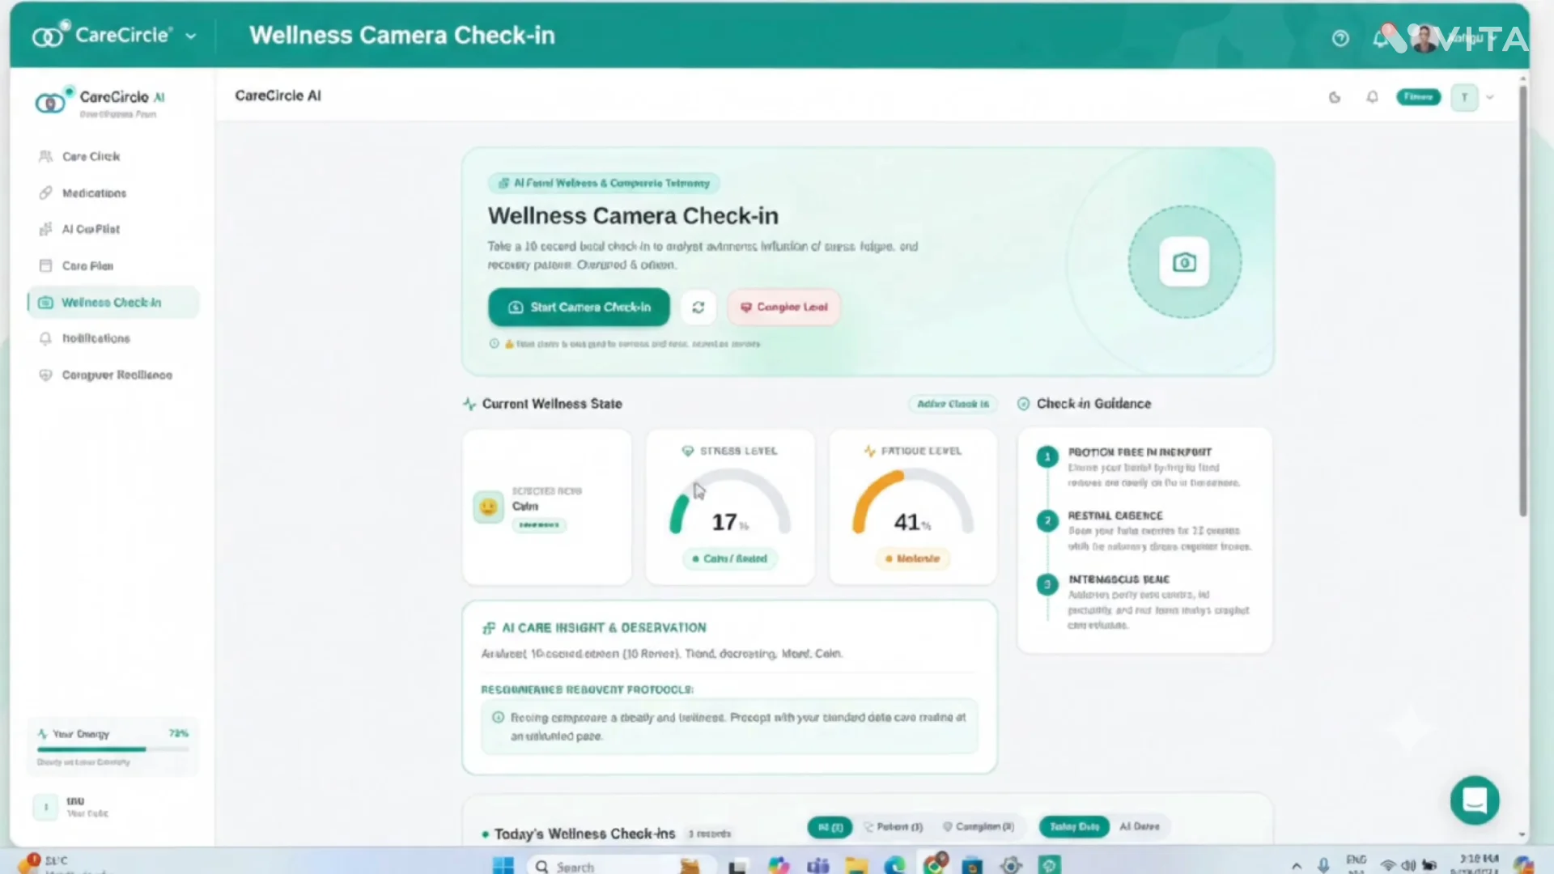Click the page vertical scrollbar
1554x874 pixels.
click(x=1522, y=301)
